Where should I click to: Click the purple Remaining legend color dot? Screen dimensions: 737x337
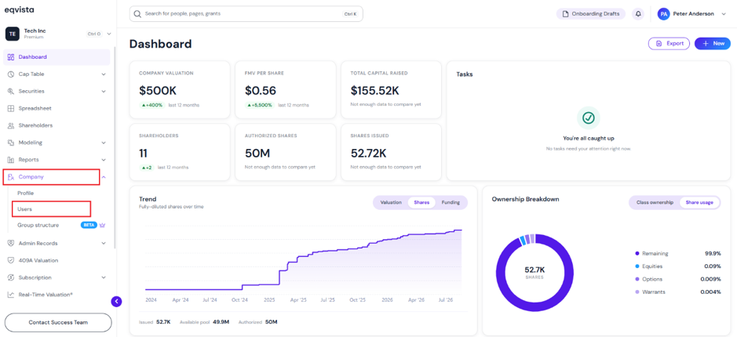(x=637, y=253)
